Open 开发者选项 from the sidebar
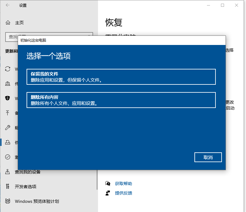The width and height of the screenshot is (246, 212). click(7, 186)
